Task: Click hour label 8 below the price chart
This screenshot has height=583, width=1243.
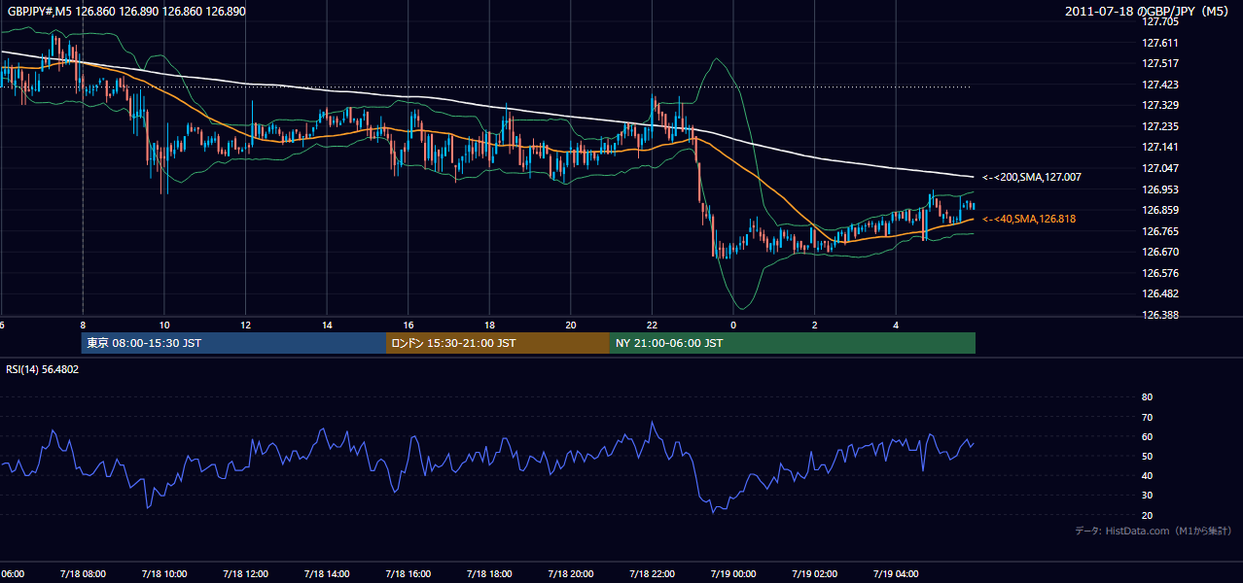Action: click(83, 325)
